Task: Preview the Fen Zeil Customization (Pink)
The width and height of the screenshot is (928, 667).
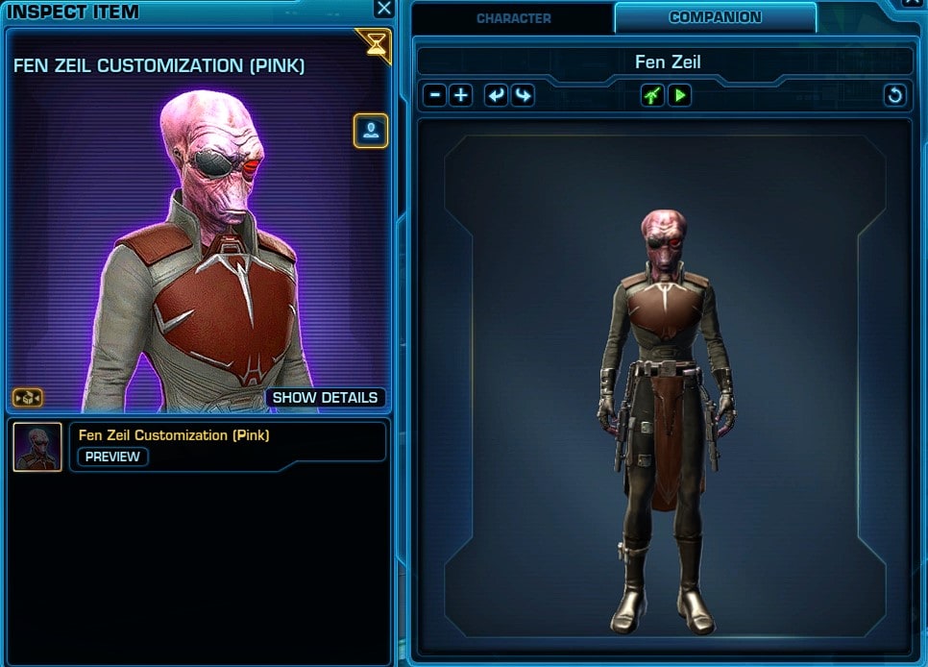Action: pyautogui.click(x=112, y=457)
